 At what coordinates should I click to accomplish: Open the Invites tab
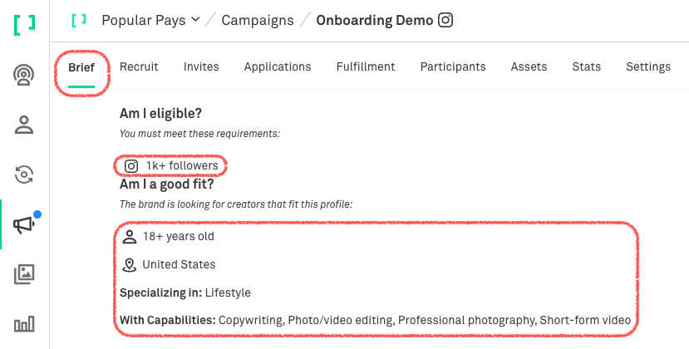(x=201, y=66)
